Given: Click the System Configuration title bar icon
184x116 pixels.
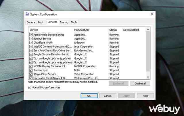Looking at the screenshot, I should [x=27, y=14].
